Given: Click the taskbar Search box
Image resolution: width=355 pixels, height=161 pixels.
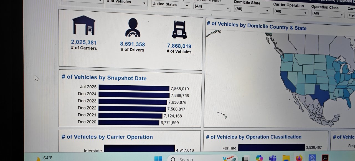Looking at the screenshot, I should pos(194,159).
